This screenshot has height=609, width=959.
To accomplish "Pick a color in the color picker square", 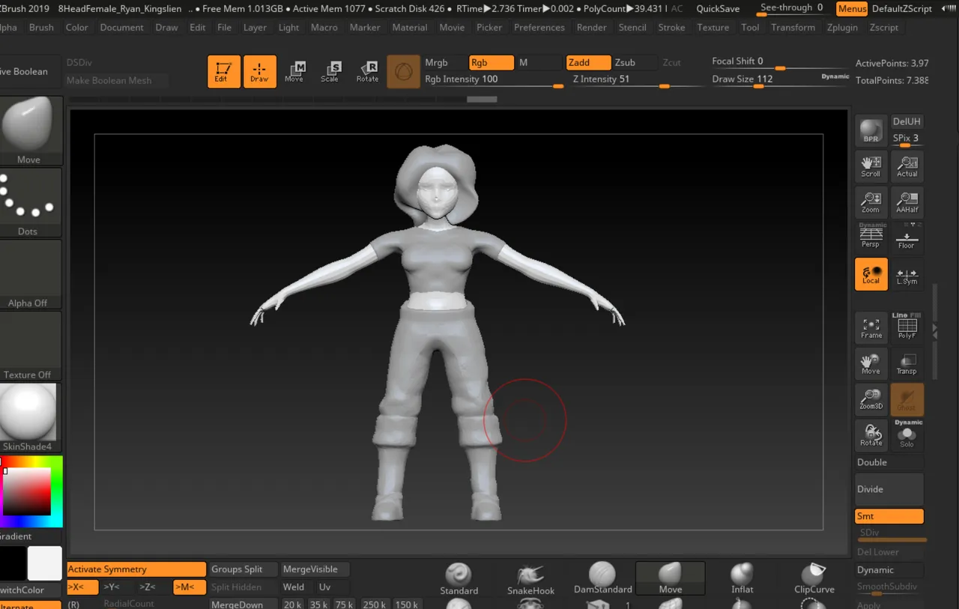I will (27, 491).
